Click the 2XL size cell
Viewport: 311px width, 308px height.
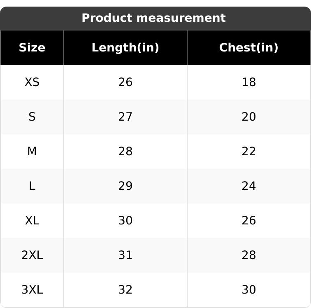[x=32, y=255]
